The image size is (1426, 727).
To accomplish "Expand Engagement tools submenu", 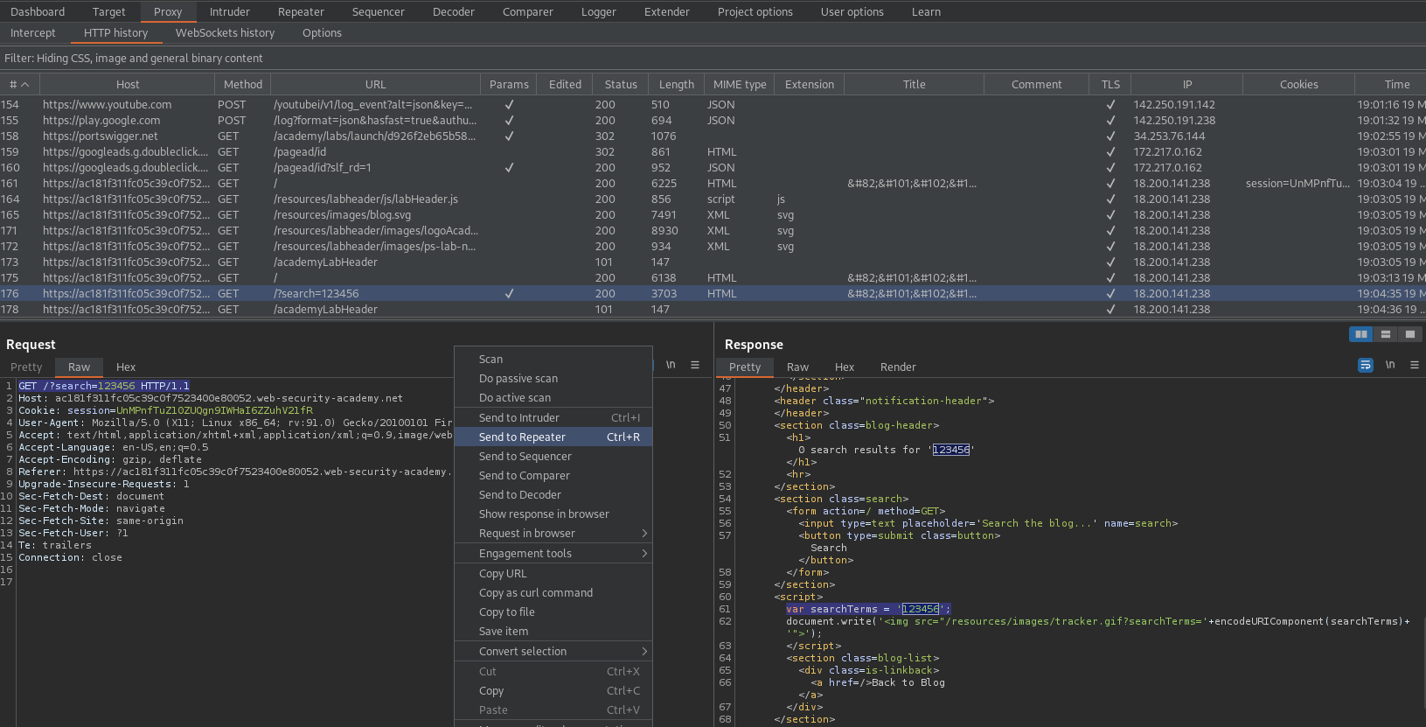I will click(553, 553).
